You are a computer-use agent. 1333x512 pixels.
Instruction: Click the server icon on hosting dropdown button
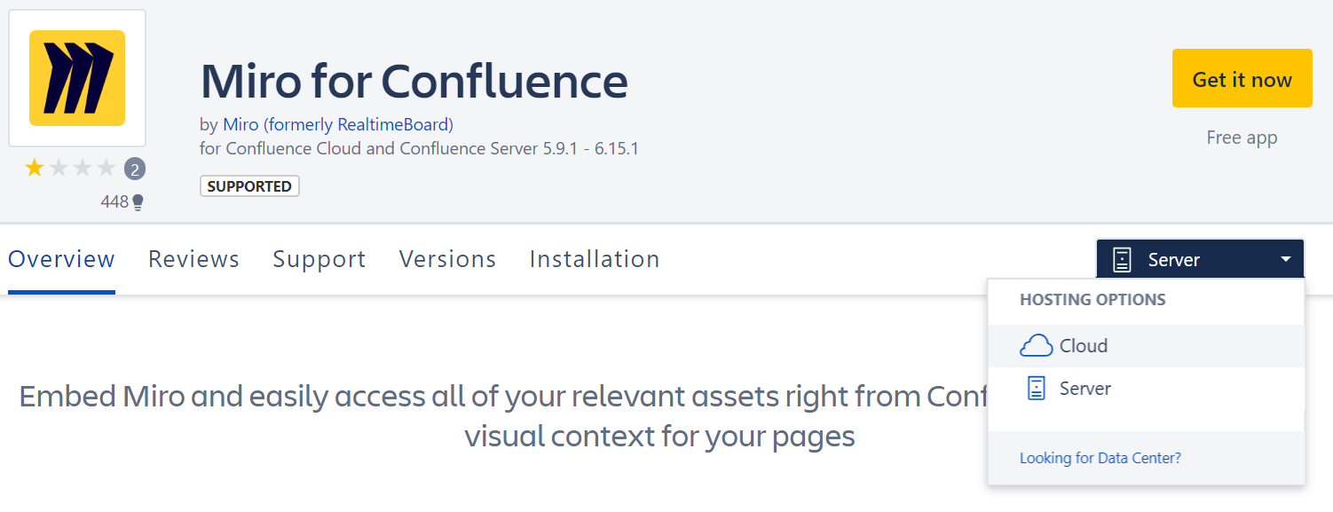point(1123,260)
